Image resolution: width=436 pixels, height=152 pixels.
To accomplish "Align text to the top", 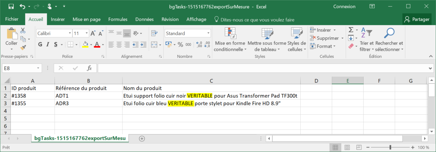I will [x=111, y=33].
